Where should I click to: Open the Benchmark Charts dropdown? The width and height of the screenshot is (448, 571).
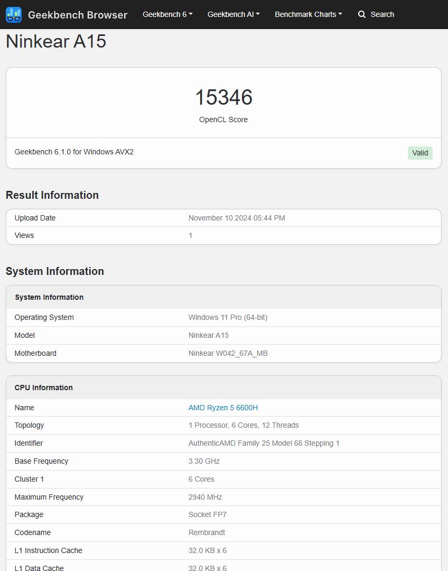[x=308, y=14]
